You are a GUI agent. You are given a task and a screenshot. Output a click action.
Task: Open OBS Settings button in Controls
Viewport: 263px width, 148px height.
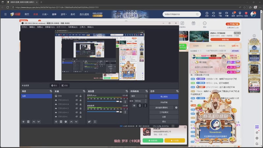[164, 117]
